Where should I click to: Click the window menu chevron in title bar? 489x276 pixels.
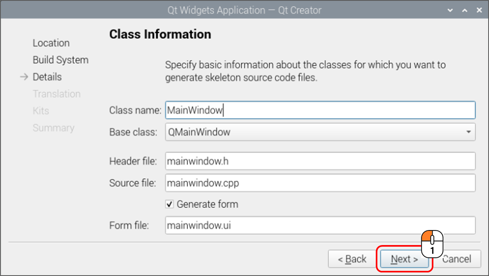click(450, 10)
